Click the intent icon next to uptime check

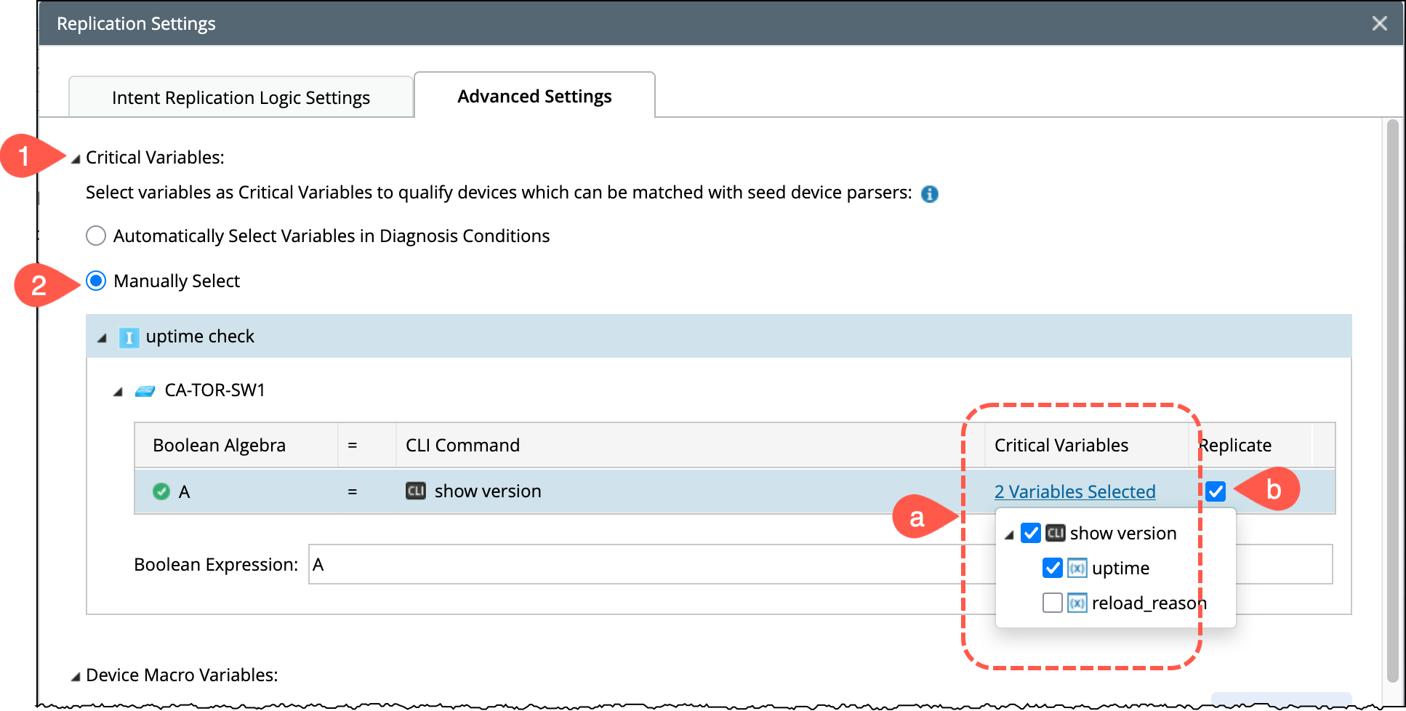tap(129, 337)
